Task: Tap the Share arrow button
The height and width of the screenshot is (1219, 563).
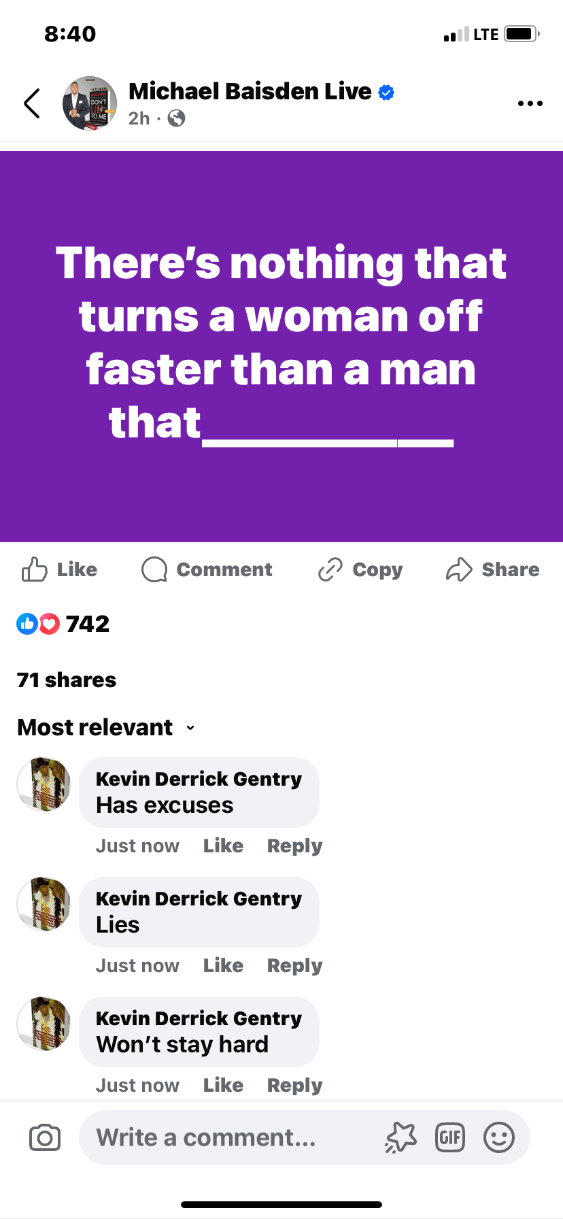Action: (492, 569)
